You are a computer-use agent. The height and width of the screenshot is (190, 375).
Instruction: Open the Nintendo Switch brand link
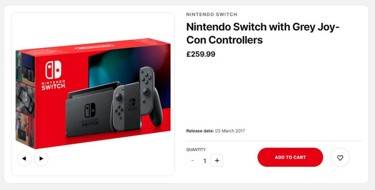[211, 15]
